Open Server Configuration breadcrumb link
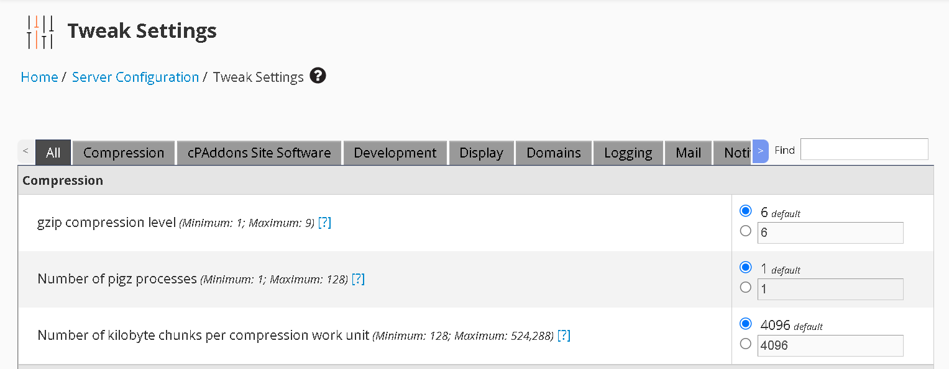This screenshot has width=949, height=369. click(x=135, y=77)
